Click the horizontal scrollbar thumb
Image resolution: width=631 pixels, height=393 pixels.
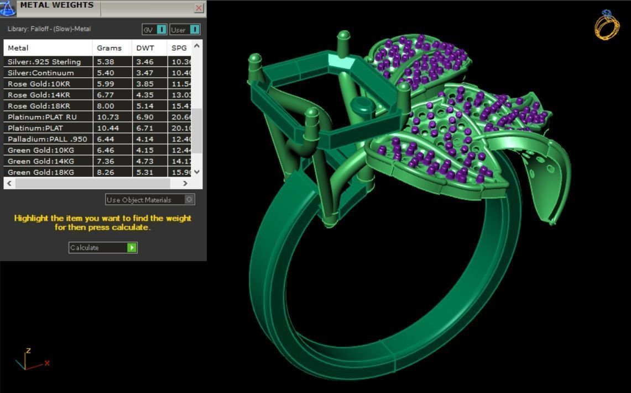(92, 183)
